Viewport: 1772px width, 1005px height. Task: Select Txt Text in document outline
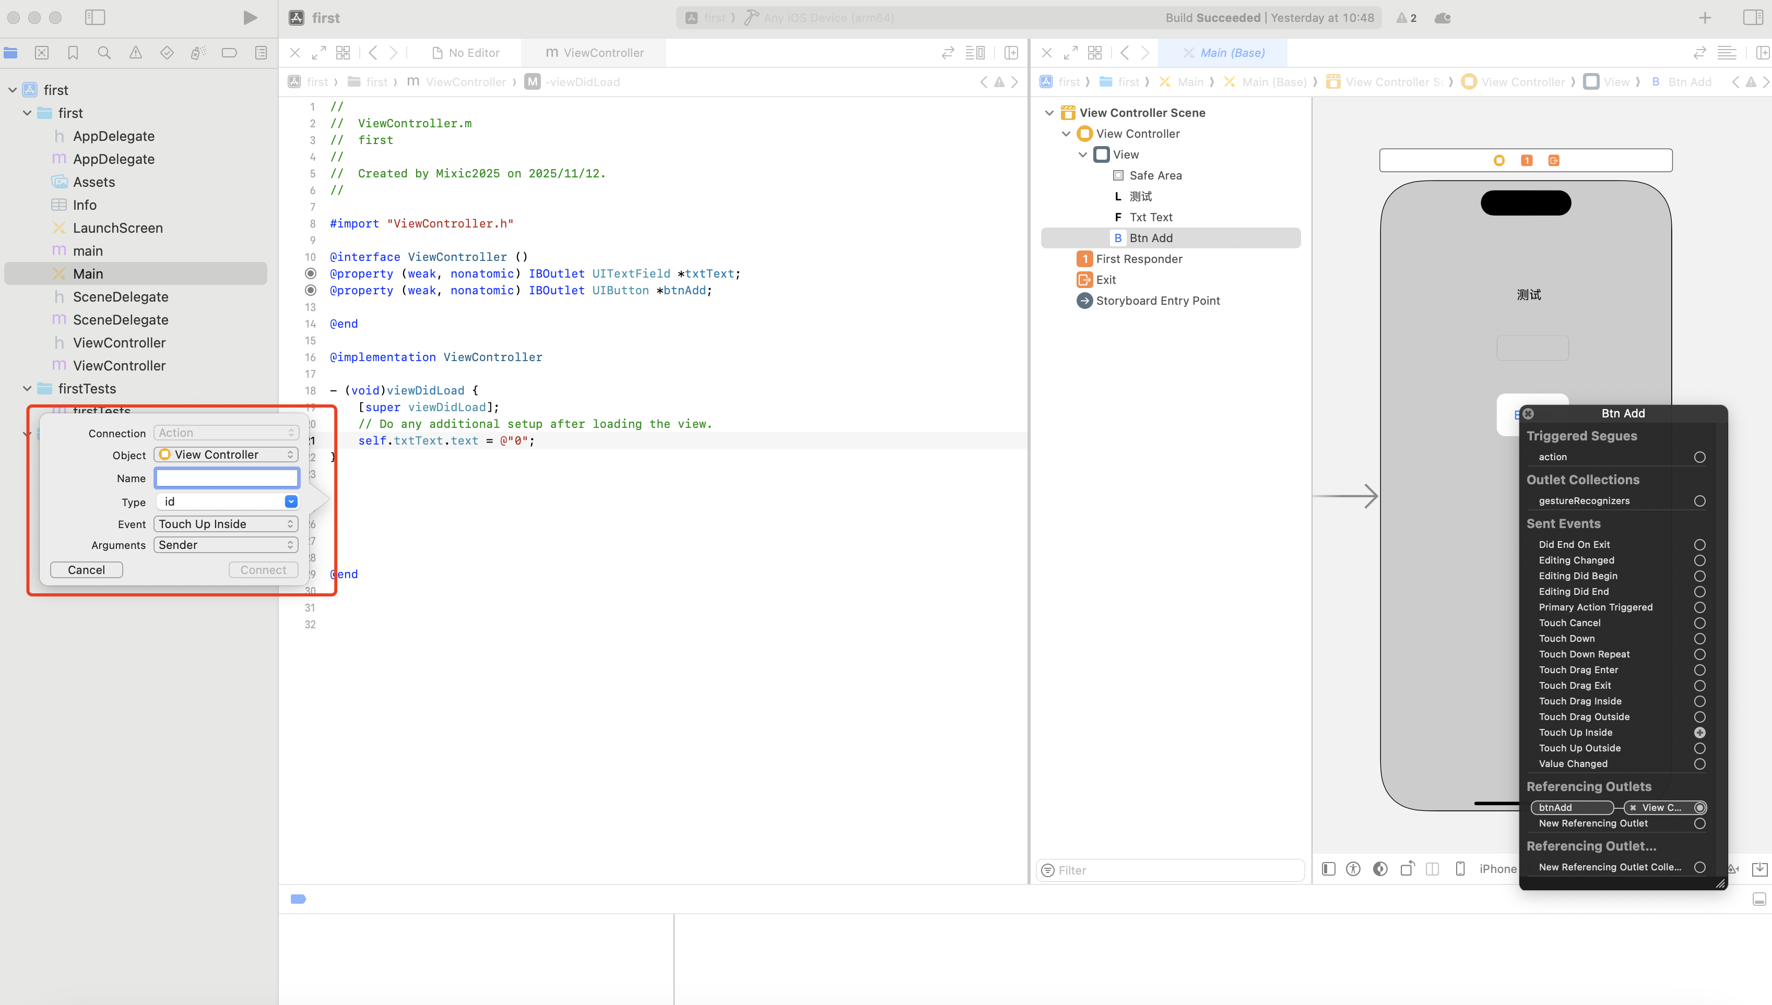click(x=1151, y=217)
